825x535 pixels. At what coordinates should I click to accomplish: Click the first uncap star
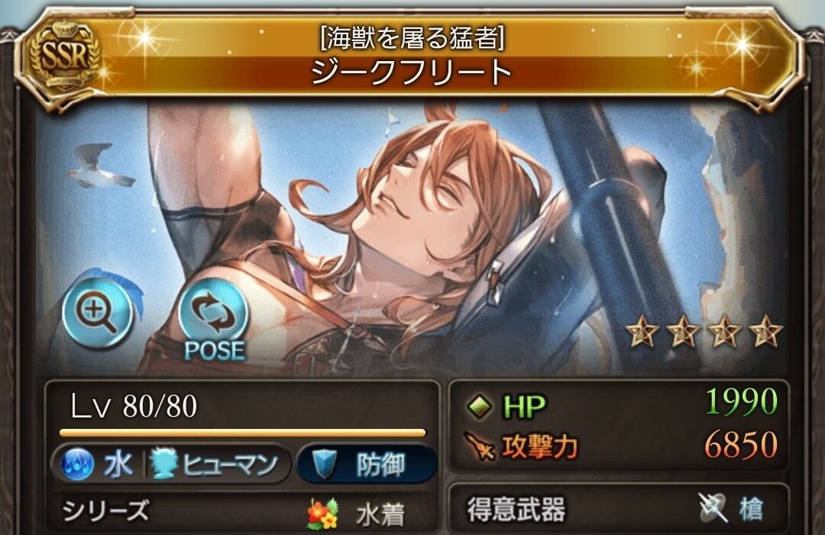pos(642,331)
